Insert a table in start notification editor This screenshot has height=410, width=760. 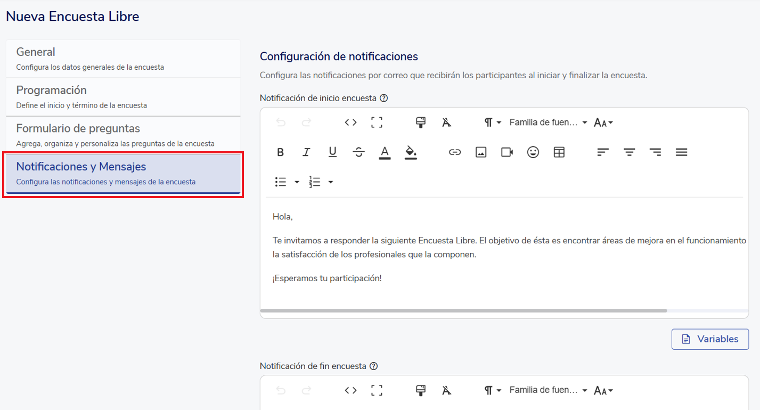pyautogui.click(x=559, y=153)
